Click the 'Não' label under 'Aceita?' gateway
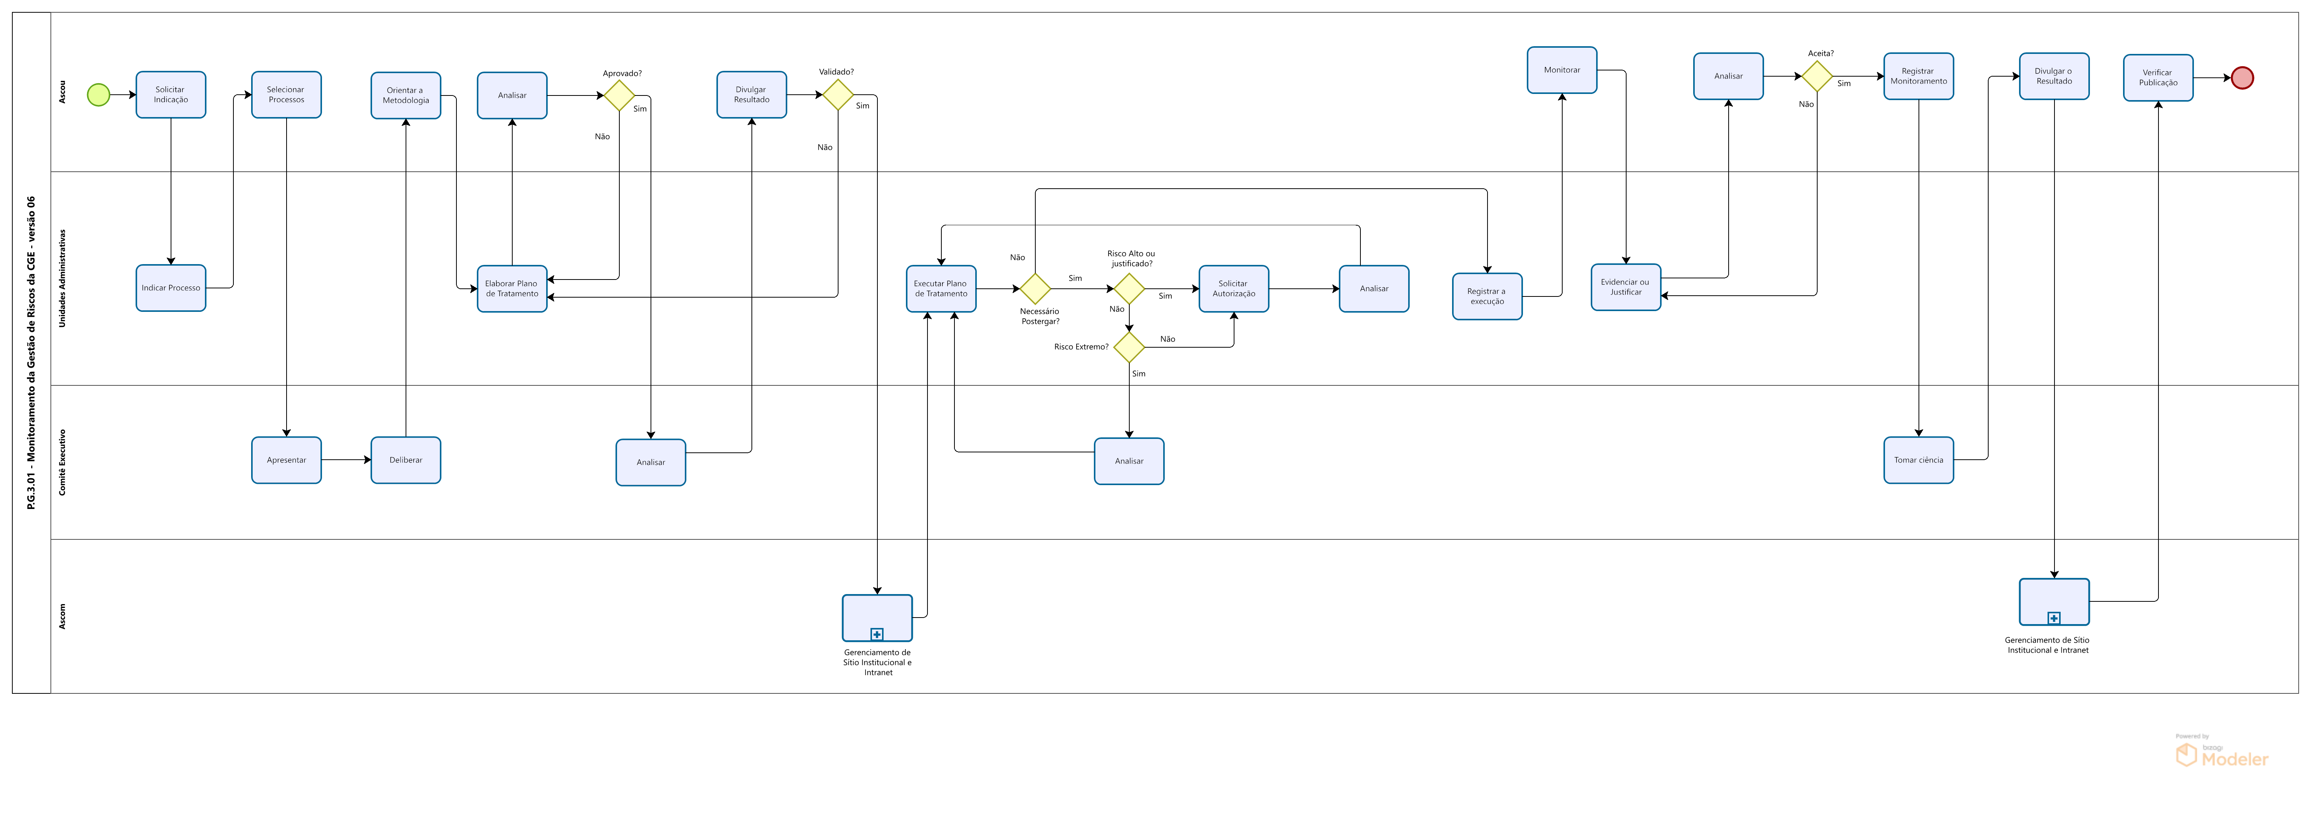The height and width of the screenshot is (827, 2311). point(1806,104)
